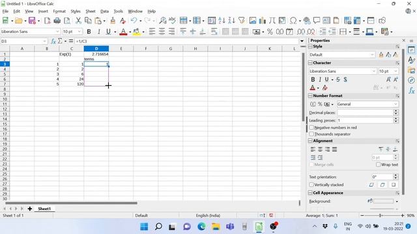Click the formula input field showing =1/C3
The height and width of the screenshot is (234, 417).
click(187, 41)
